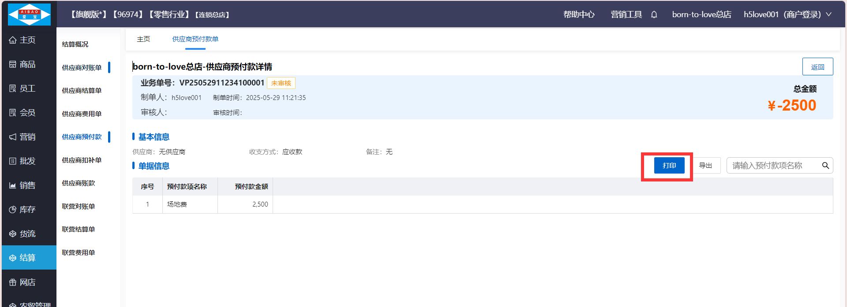
Task: Click the home icon in the sidebar
Action: pyautogui.click(x=13, y=40)
